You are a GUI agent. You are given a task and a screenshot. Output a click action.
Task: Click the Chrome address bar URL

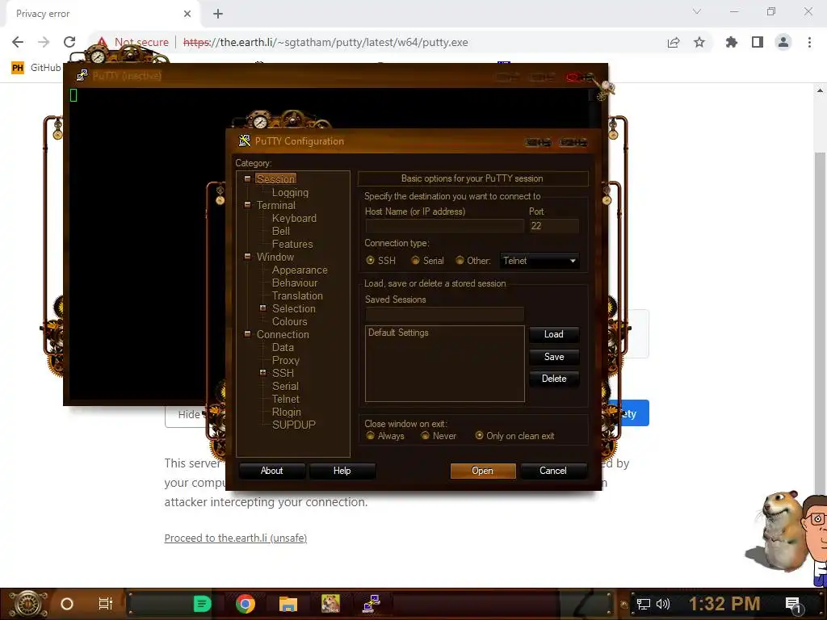325,42
